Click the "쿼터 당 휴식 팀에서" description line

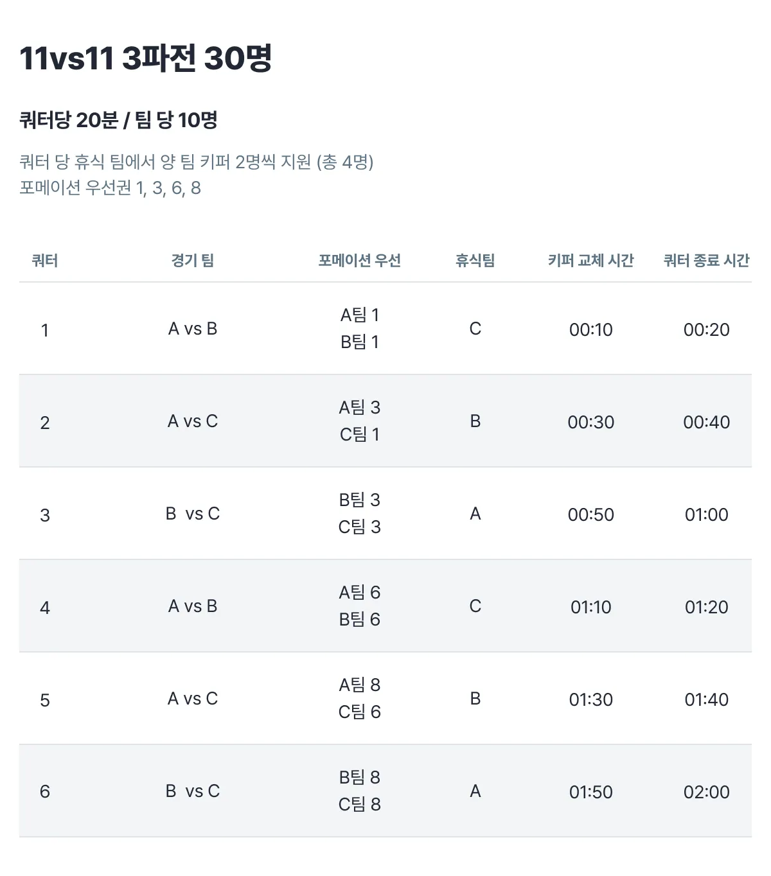coord(197,162)
